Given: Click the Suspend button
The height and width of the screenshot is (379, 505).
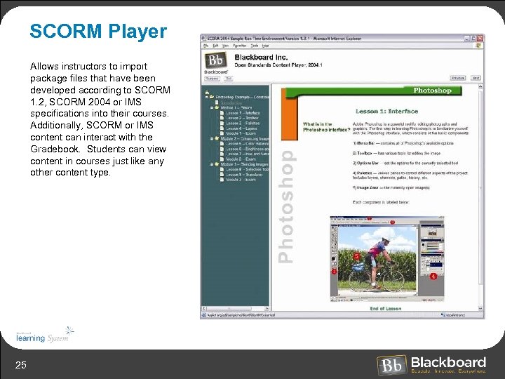Looking at the screenshot, I should pos(213,79).
